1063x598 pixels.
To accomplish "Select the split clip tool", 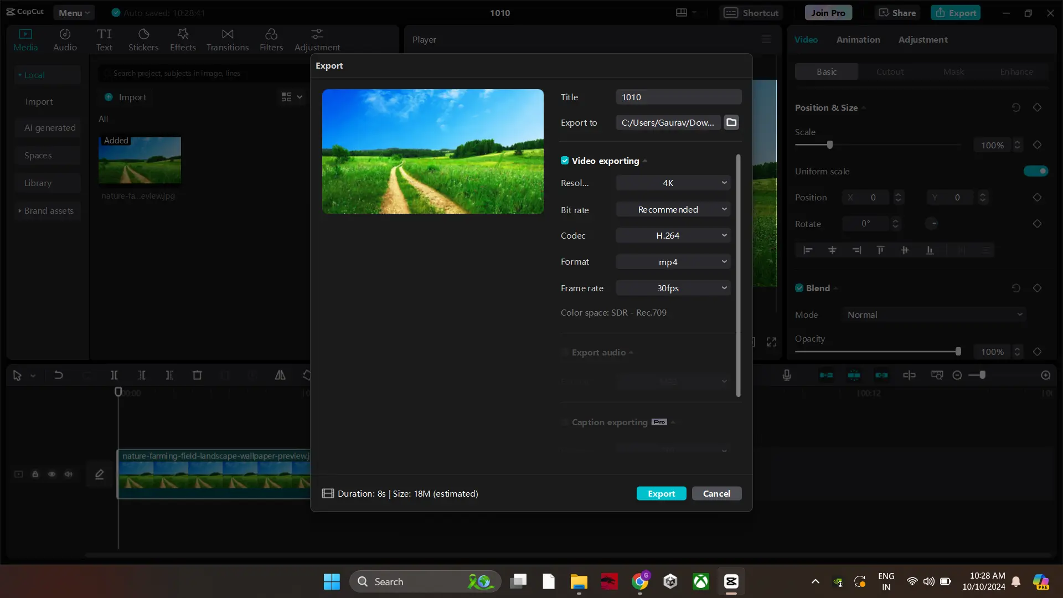I will pyautogui.click(x=114, y=375).
